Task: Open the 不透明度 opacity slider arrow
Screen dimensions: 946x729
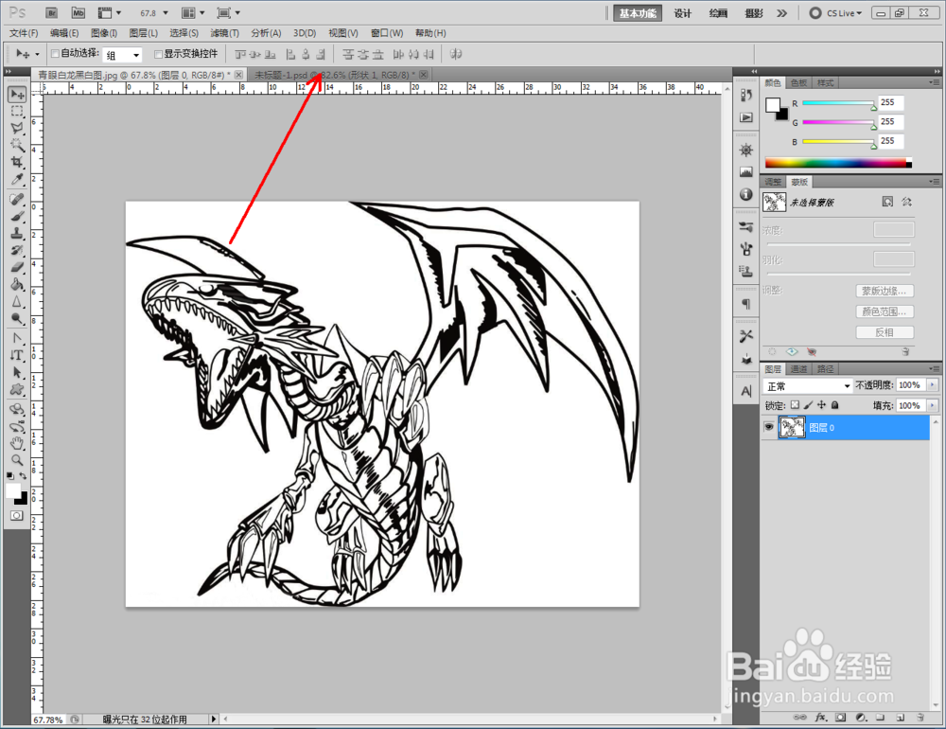Action: pos(933,384)
